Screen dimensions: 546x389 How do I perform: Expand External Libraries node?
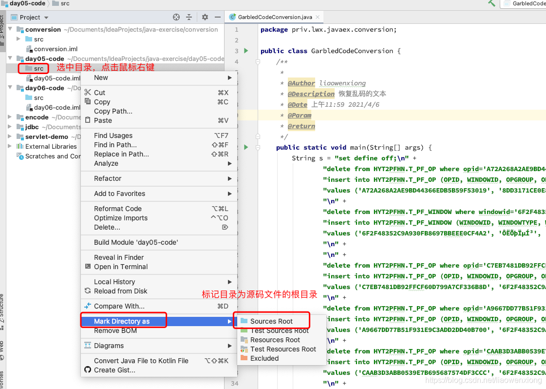[x=10, y=146]
